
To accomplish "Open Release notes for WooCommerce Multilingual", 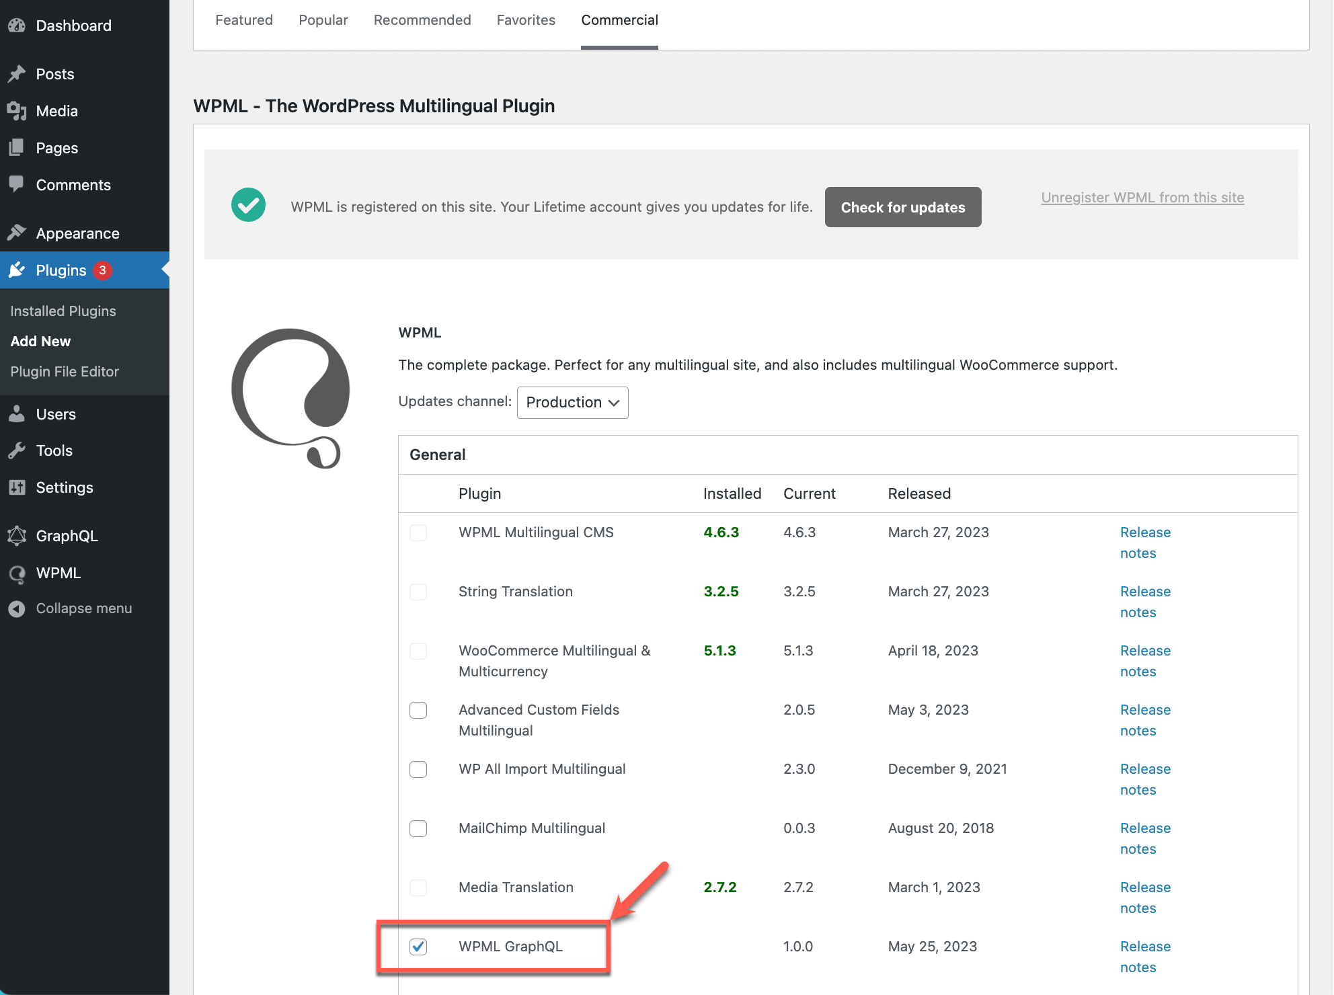I will (1145, 661).
